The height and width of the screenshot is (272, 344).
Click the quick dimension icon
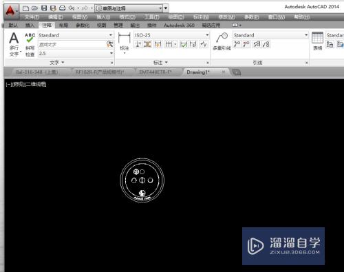coord(158,44)
